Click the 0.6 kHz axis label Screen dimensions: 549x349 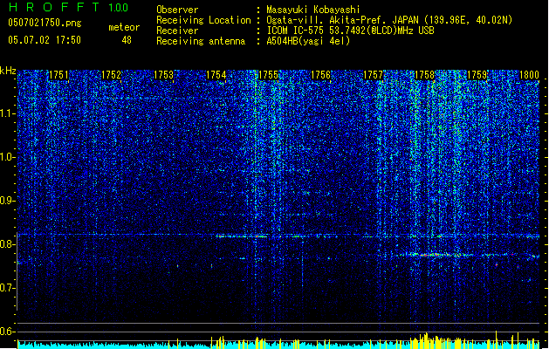click(7, 332)
